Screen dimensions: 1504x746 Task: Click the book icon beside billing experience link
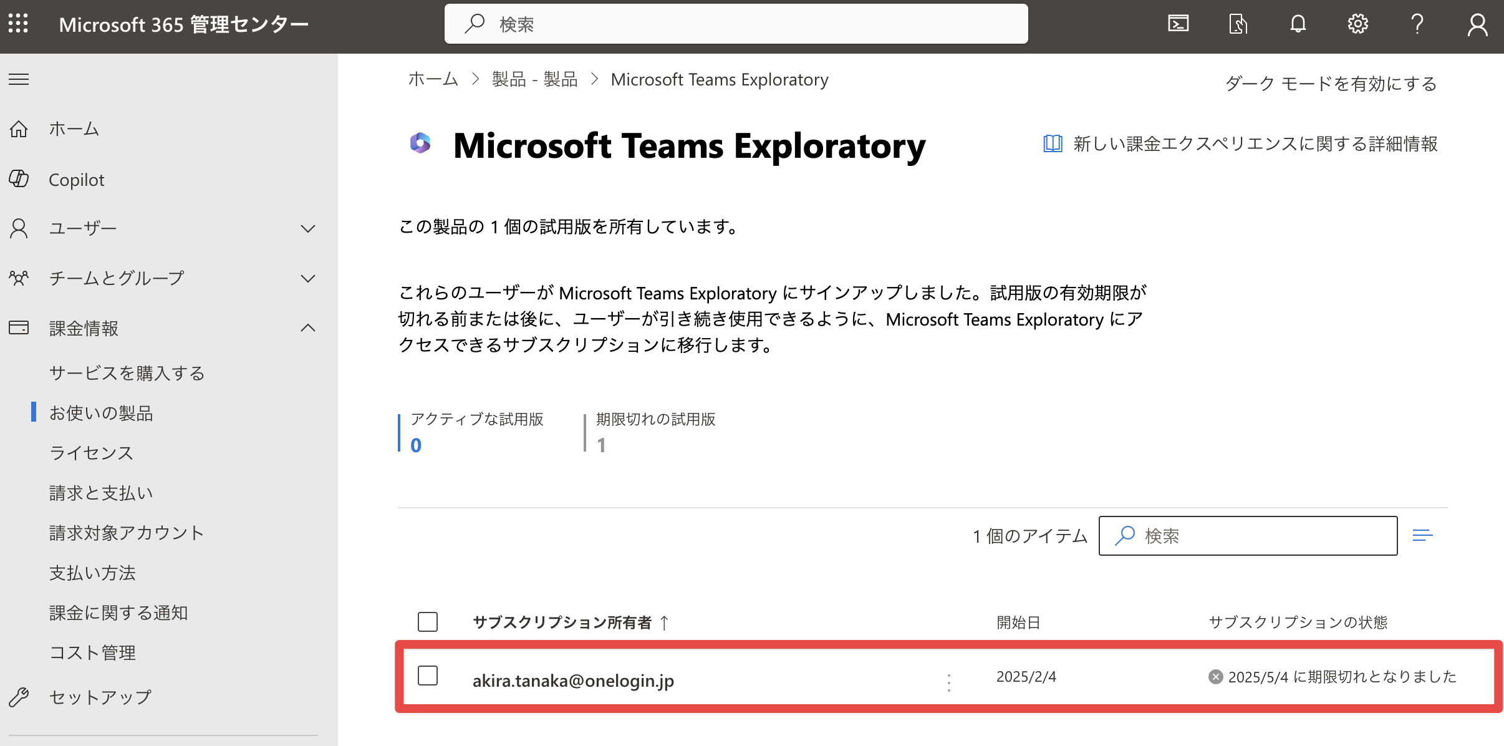coord(1053,143)
